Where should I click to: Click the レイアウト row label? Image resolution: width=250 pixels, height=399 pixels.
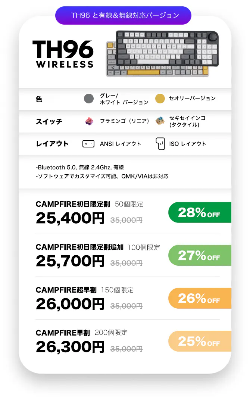coord(52,144)
